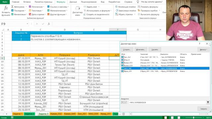This screenshot has width=212, height=119.
Task: Click the Дата и время icon
Action: [30, 14]
